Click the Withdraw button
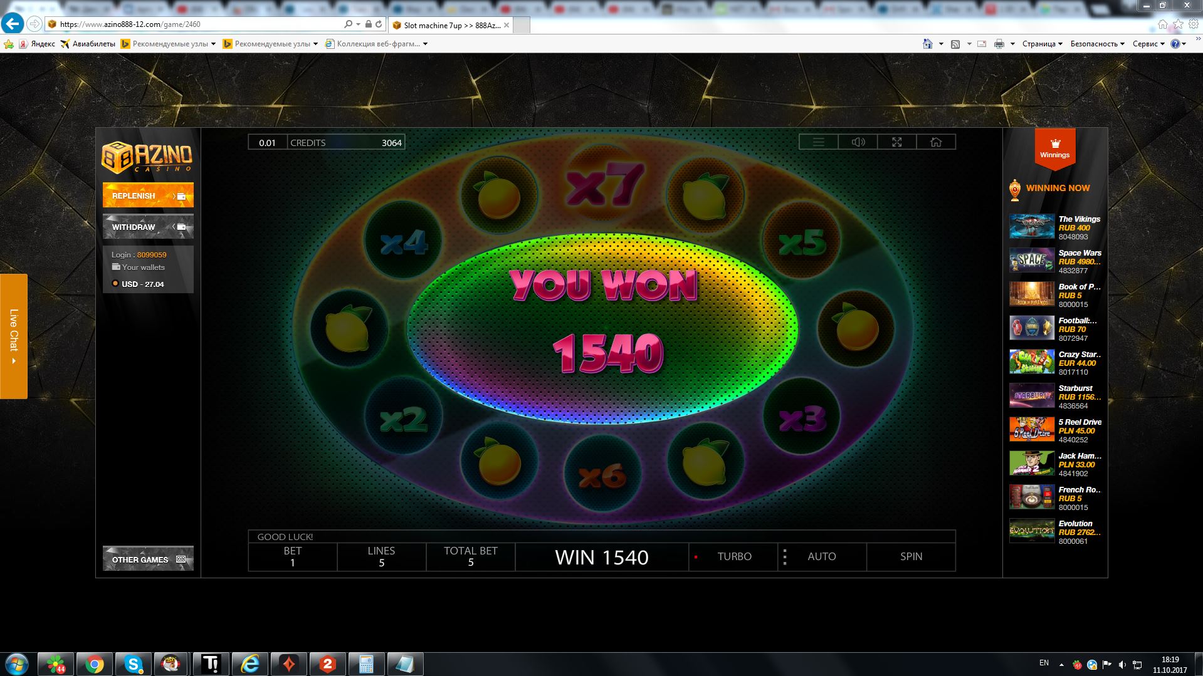 pos(148,227)
